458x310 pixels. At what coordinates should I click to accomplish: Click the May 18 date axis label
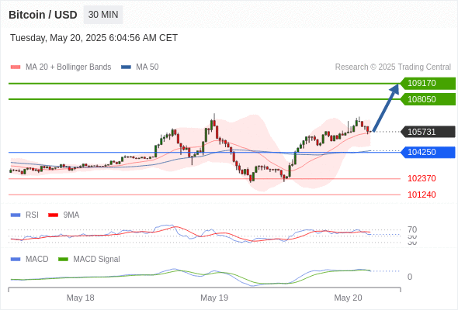(80, 298)
